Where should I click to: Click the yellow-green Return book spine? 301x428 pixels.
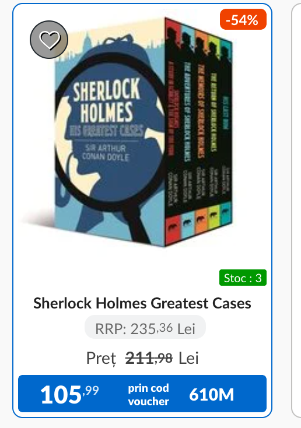(214, 131)
